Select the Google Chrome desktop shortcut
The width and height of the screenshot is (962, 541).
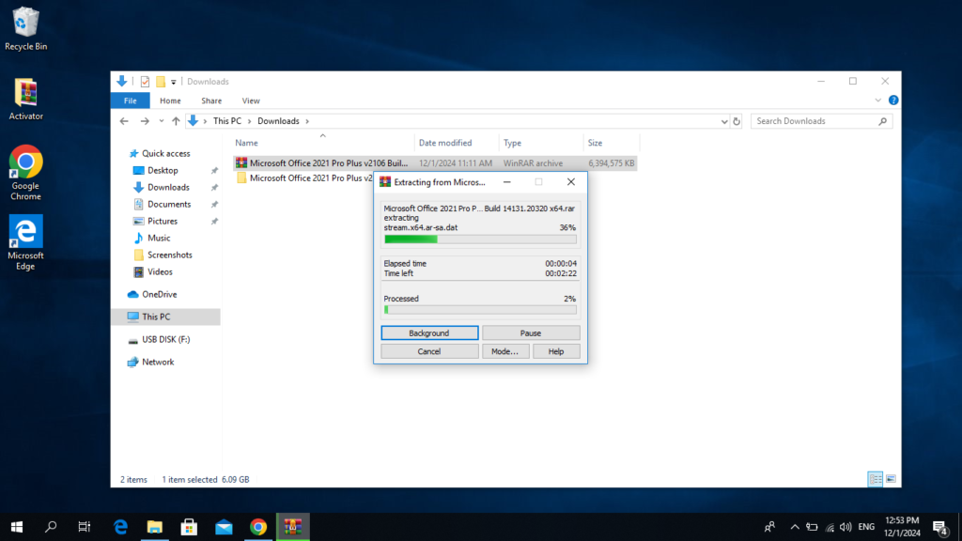pos(25,173)
